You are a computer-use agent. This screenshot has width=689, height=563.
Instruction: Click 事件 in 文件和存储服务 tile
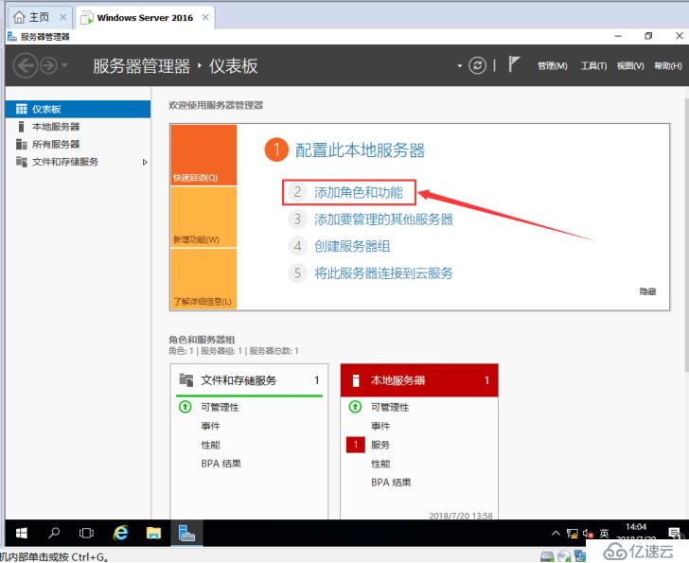pos(210,426)
